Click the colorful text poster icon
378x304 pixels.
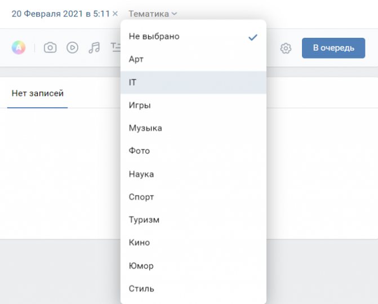[x=19, y=47]
